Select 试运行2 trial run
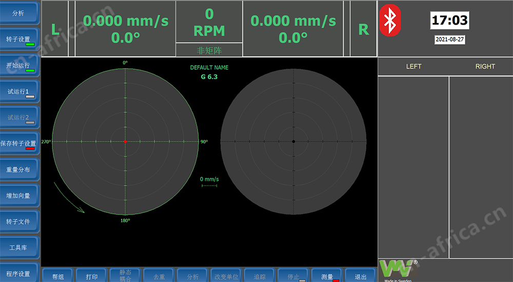 19,117
